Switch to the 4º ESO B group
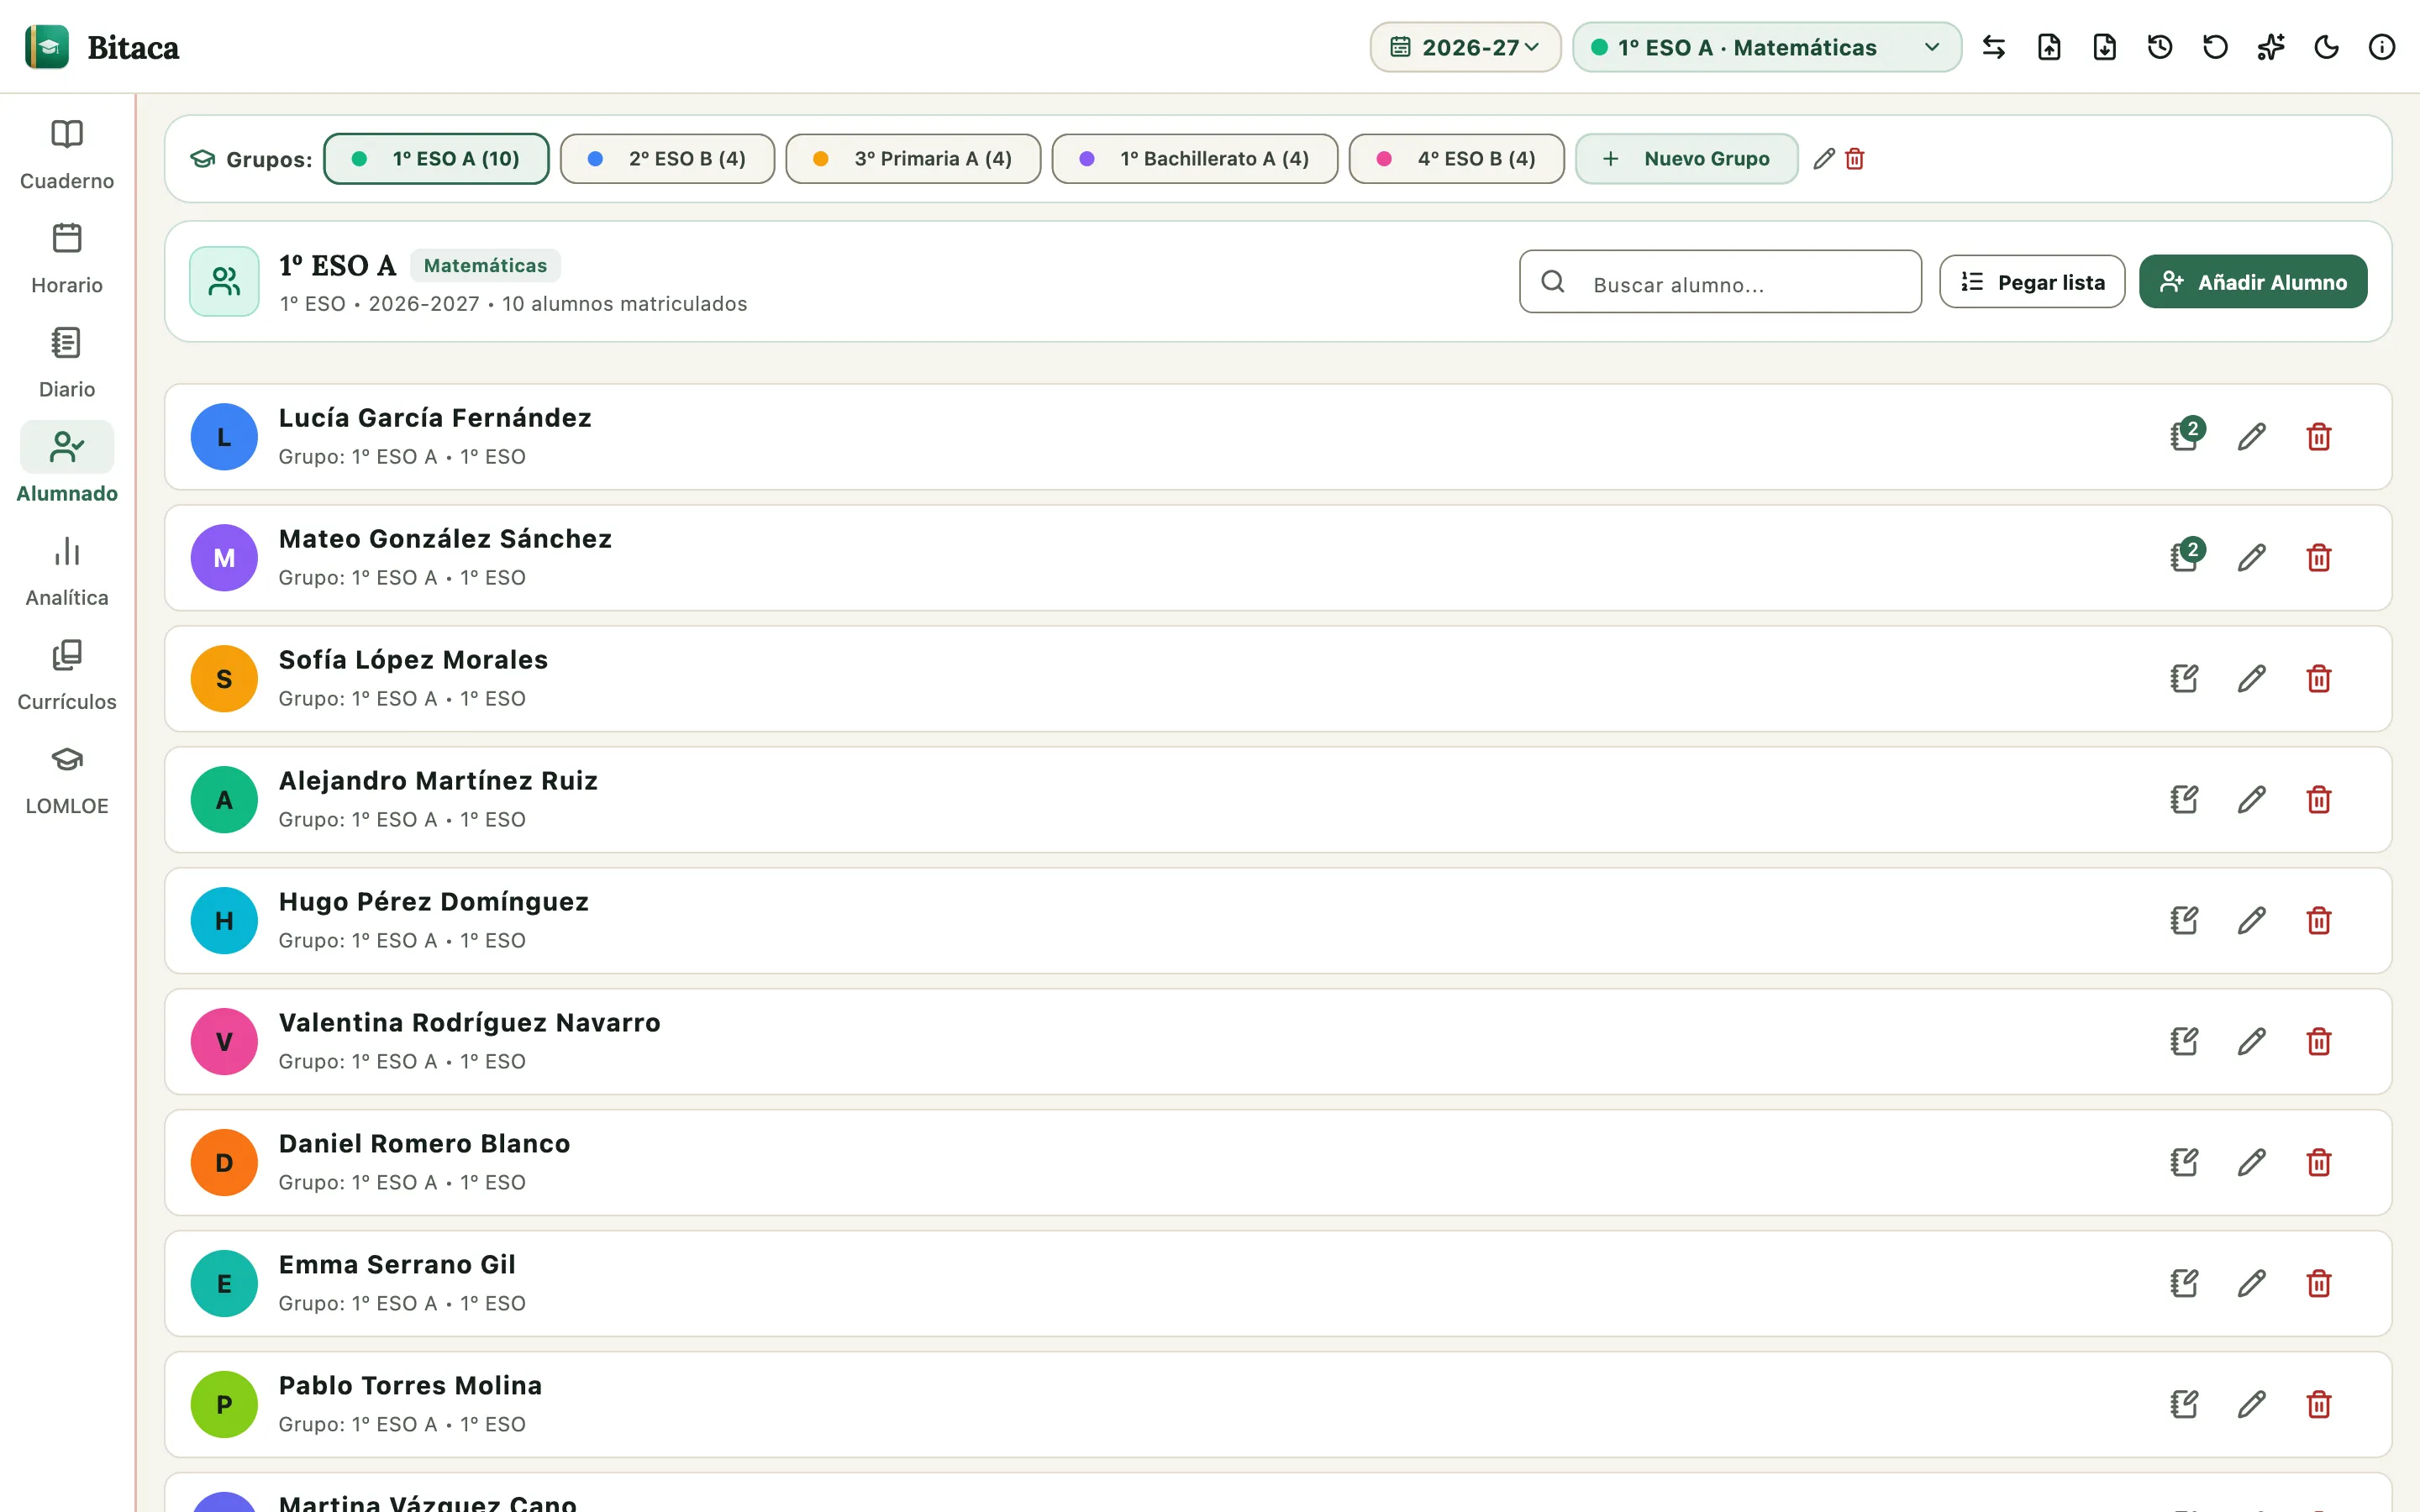Screen dimensions: 2420x1512 click(x=1456, y=158)
